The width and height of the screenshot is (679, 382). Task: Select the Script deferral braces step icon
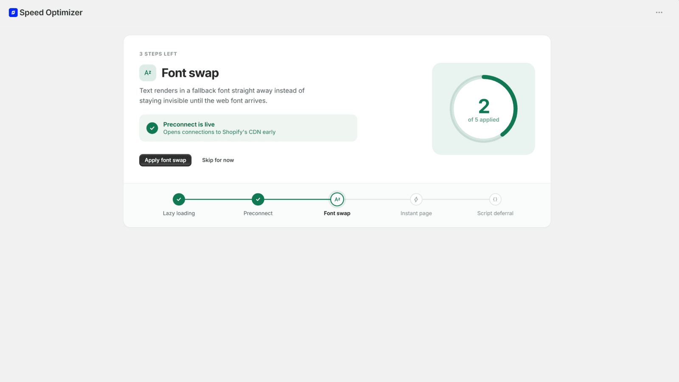[495, 199]
